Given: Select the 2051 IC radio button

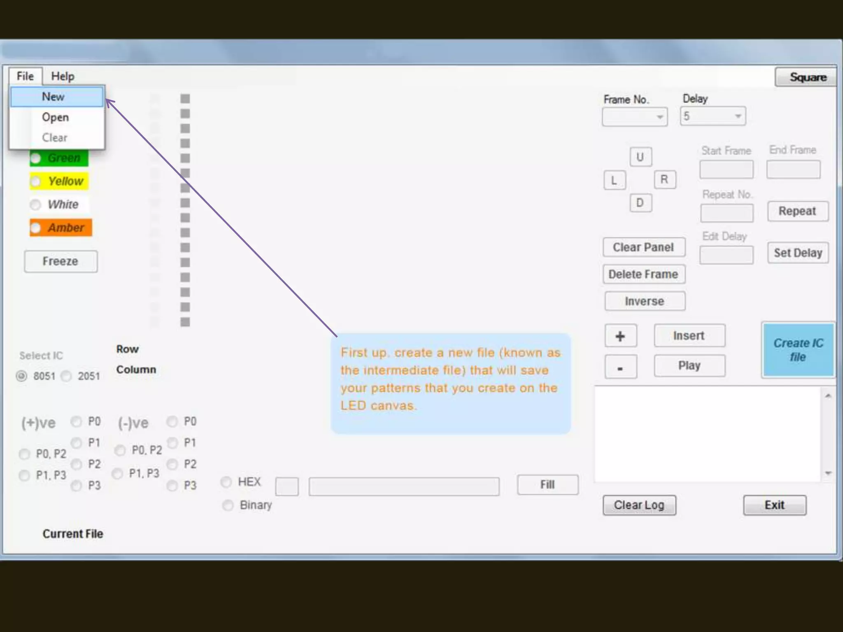Looking at the screenshot, I should (66, 376).
